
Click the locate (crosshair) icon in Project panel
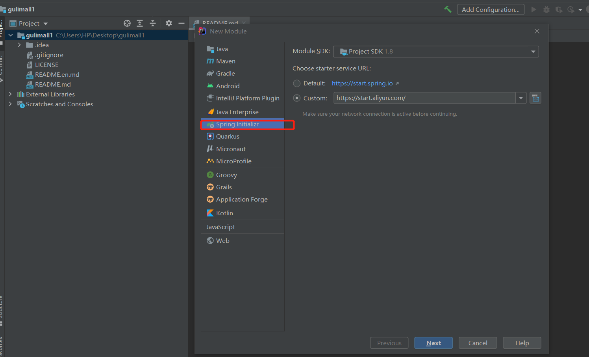coord(127,23)
